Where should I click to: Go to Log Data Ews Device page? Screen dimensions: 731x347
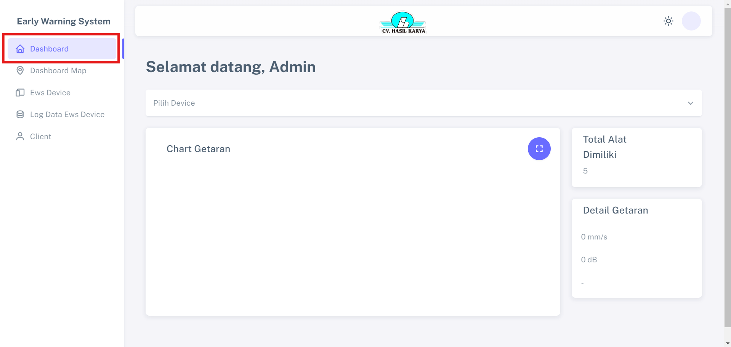pyautogui.click(x=67, y=114)
